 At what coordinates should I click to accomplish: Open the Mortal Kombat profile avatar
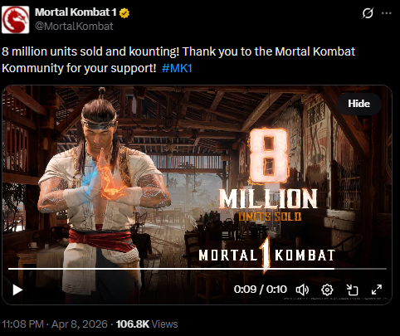[16, 20]
